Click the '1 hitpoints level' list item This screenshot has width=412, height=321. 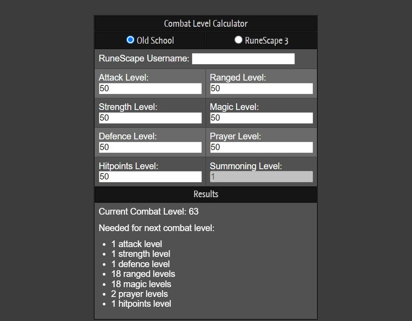[x=141, y=304]
